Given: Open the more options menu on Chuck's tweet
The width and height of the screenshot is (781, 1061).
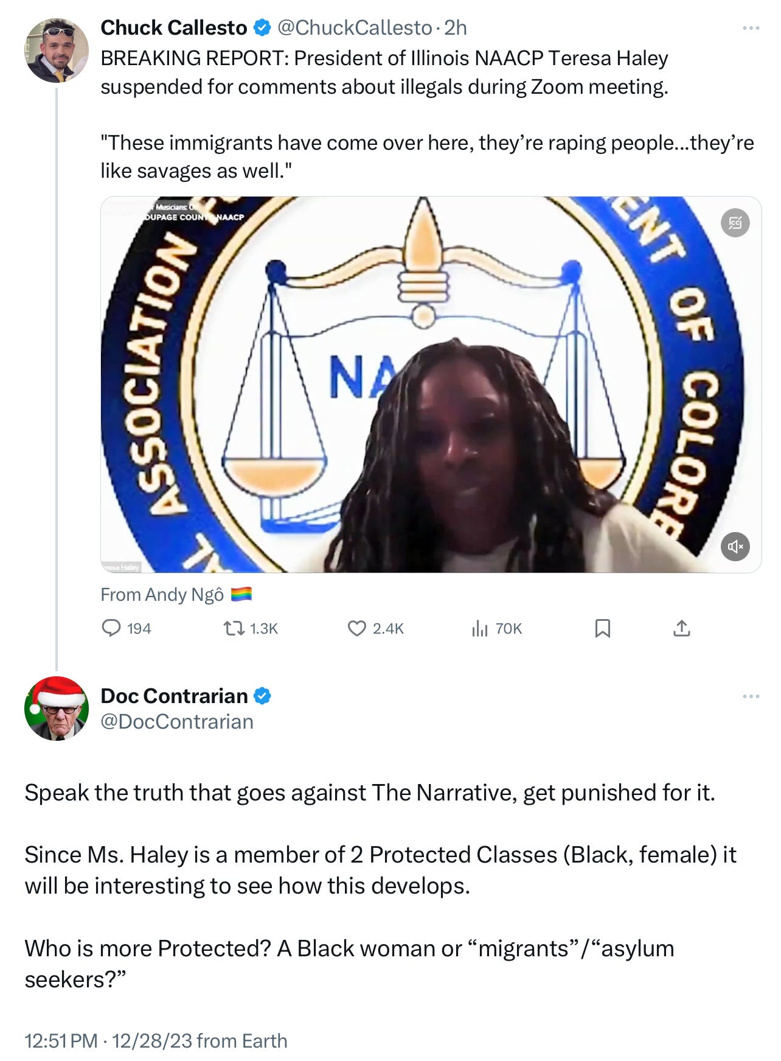Looking at the screenshot, I should [751, 28].
